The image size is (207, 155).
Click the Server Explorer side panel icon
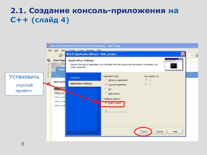[48, 60]
